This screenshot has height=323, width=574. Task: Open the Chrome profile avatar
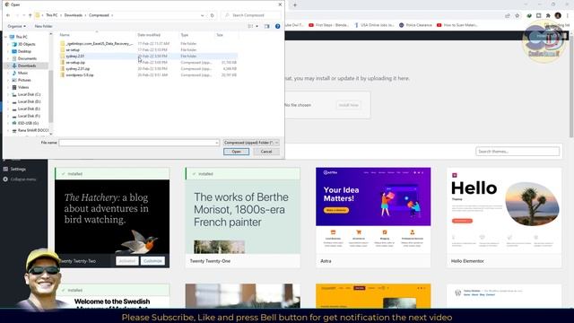pyautogui.click(x=558, y=15)
